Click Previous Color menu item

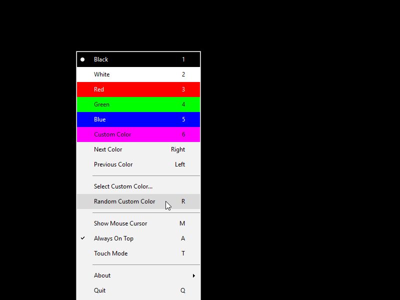(x=138, y=164)
